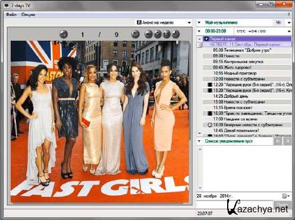
Task: Advance to next photo with right arrow button
Action: [135, 34]
